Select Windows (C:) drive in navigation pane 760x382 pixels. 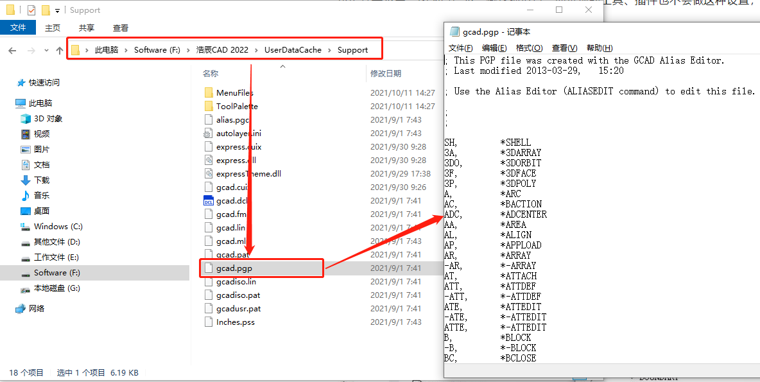tap(58, 227)
